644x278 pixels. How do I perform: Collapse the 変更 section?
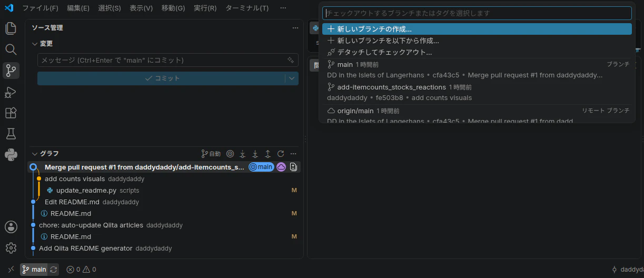click(43, 44)
